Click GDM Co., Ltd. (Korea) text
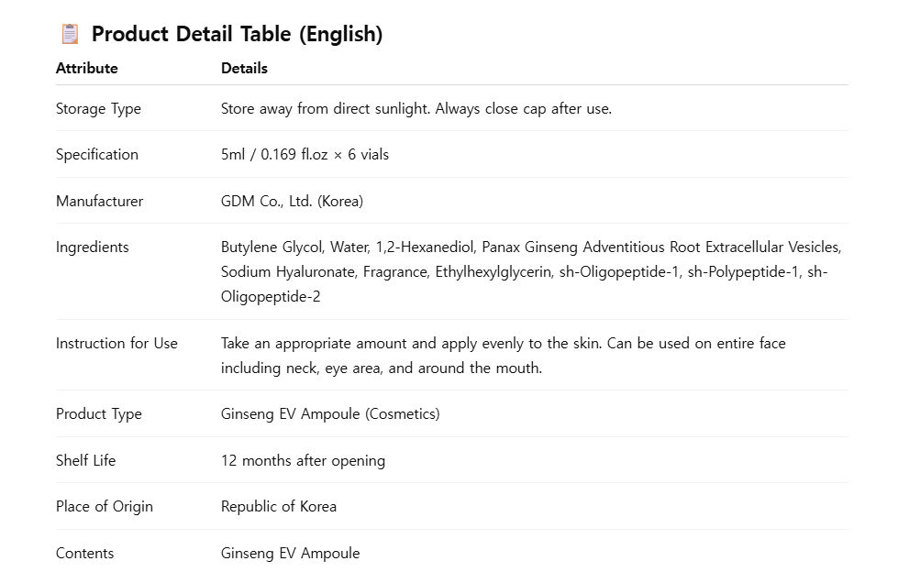The image size is (898, 583). point(292,201)
